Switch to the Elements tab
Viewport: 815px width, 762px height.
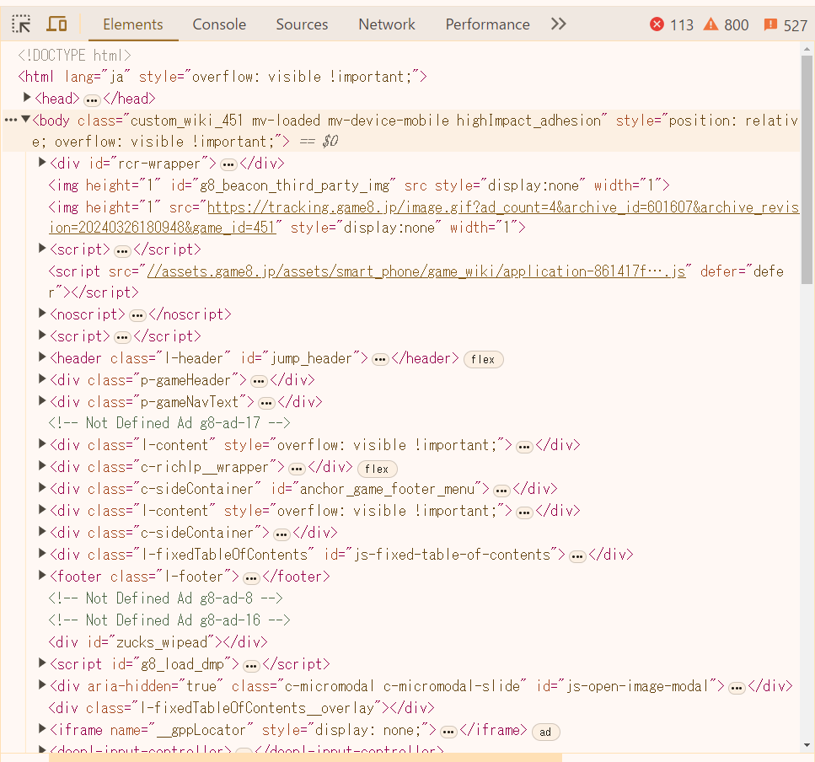tap(133, 24)
